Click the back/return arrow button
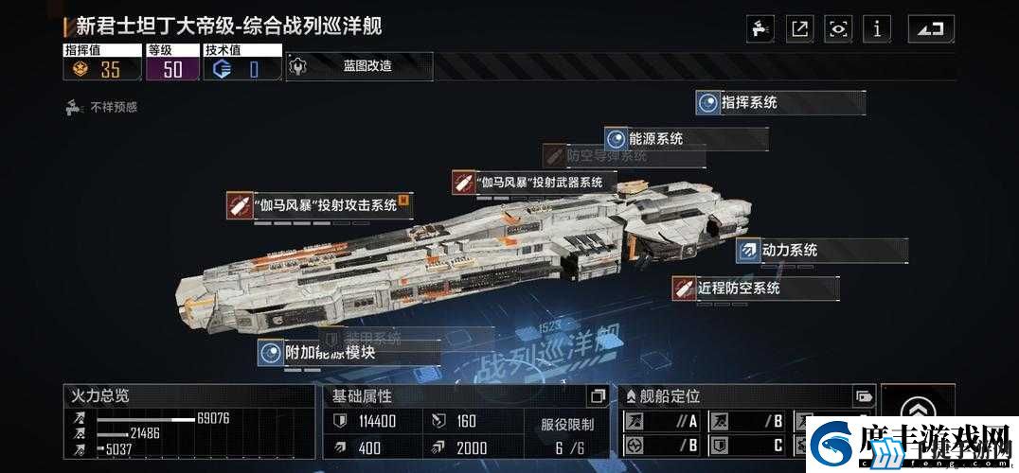Viewport: 1019px width, 473px height. point(931,29)
